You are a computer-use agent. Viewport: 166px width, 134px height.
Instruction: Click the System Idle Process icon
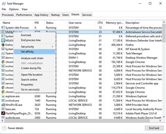(x=3, y=28)
